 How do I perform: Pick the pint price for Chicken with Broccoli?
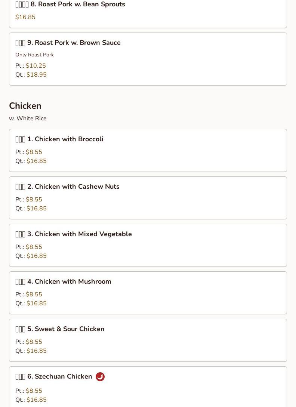(34, 152)
